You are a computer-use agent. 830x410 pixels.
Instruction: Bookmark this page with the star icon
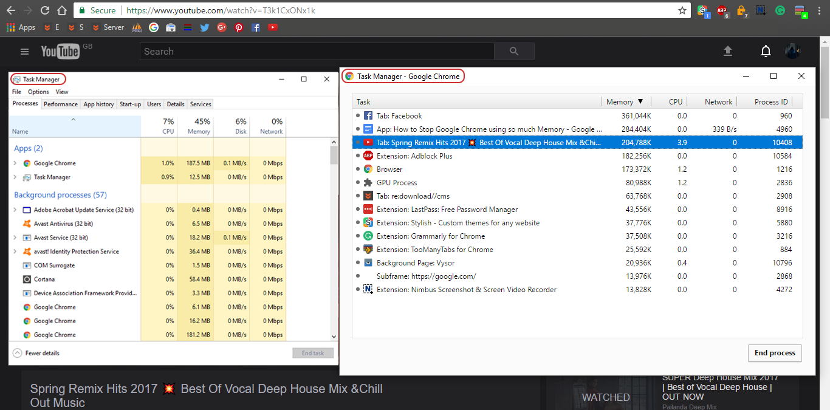682,10
